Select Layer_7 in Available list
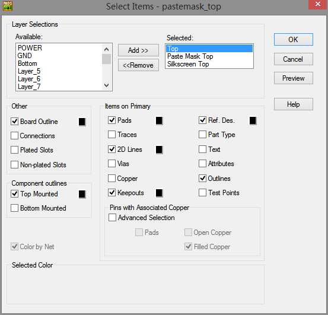Viewport: 328px width, 315px height. tap(29, 87)
